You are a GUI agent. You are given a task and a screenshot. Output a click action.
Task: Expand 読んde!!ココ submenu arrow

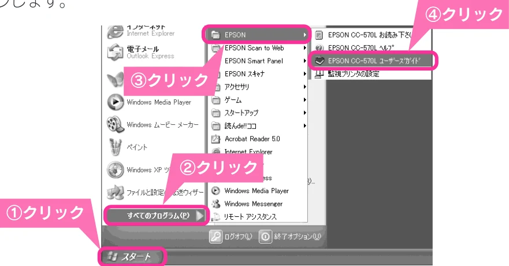click(x=305, y=125)
